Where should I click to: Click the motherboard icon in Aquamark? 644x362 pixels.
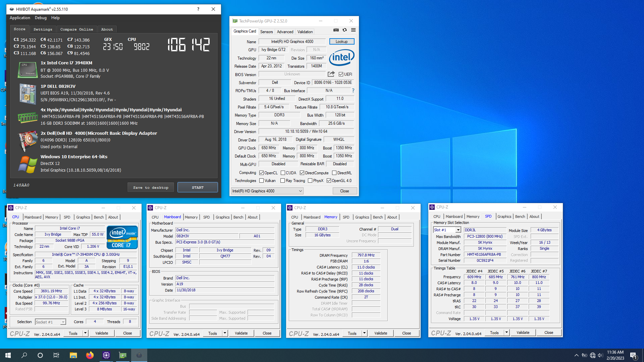(x=28, y=94)
